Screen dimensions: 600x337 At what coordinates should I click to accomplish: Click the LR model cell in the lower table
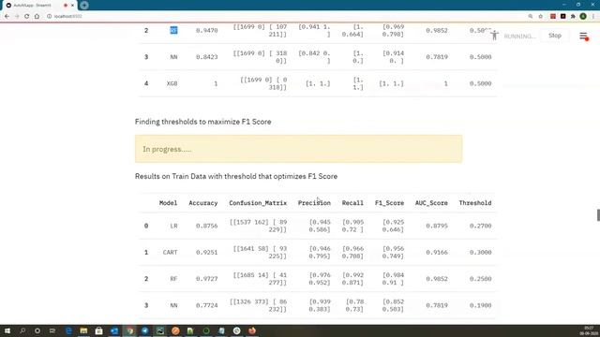(173, 226)
